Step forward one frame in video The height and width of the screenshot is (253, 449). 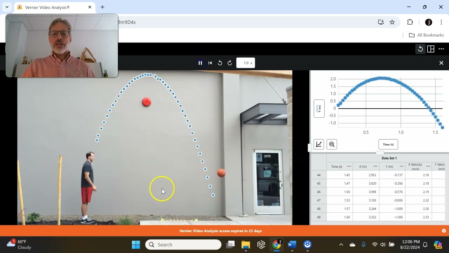[x=230, y=63]
